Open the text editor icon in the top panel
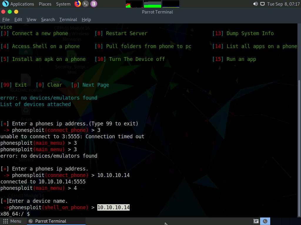301x225 pixels. pos(94,4)
